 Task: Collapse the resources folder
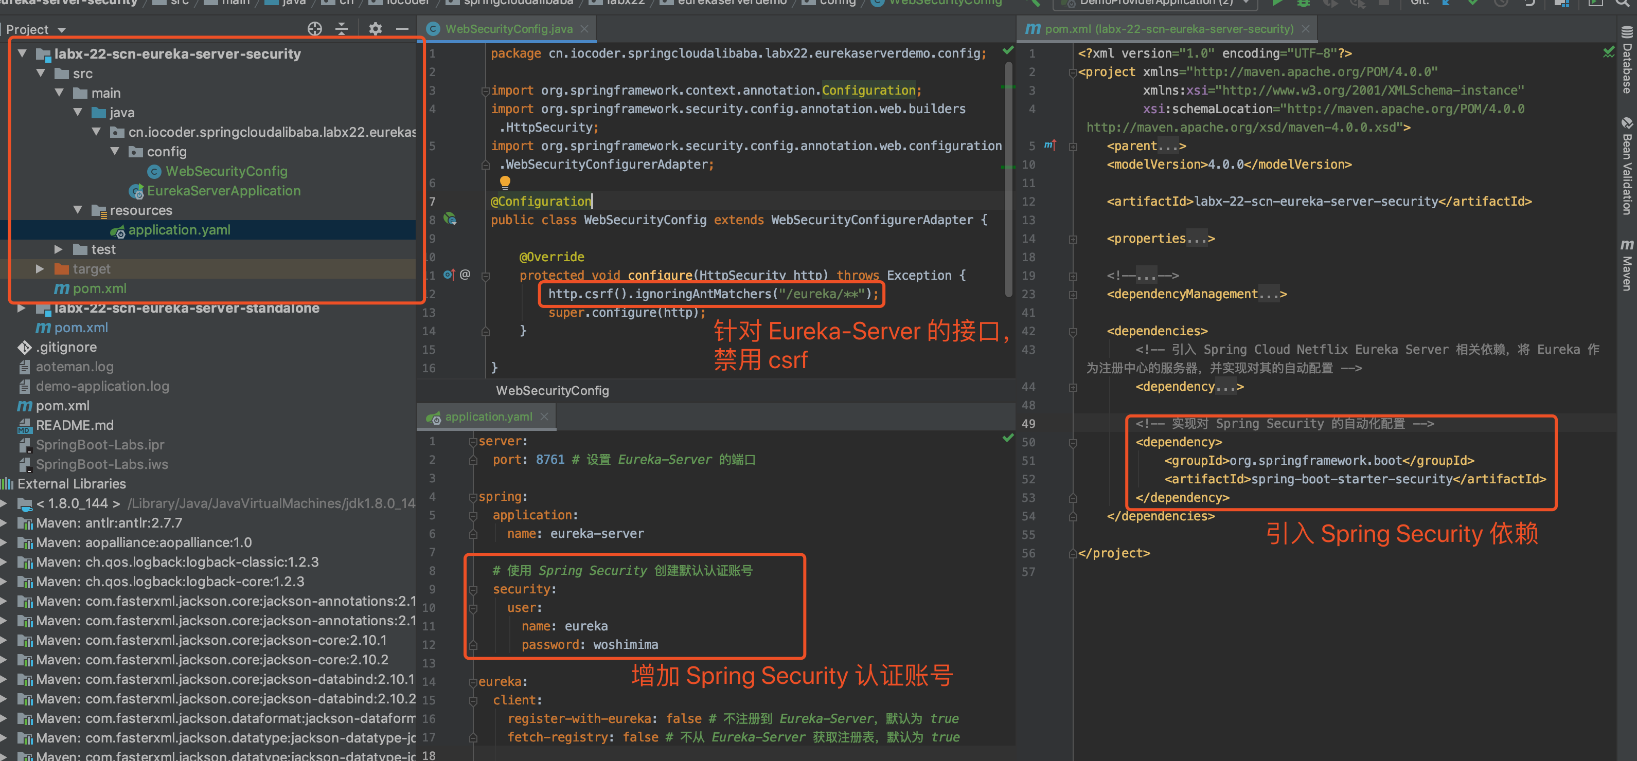coord(78,210)
